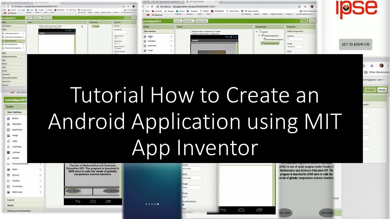
Task: Select TimePicker icon in bottom-left Palette
Action: click(x=9, y=186)
